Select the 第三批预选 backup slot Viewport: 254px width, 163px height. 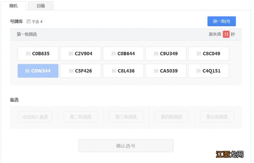(x=126, y=117)
